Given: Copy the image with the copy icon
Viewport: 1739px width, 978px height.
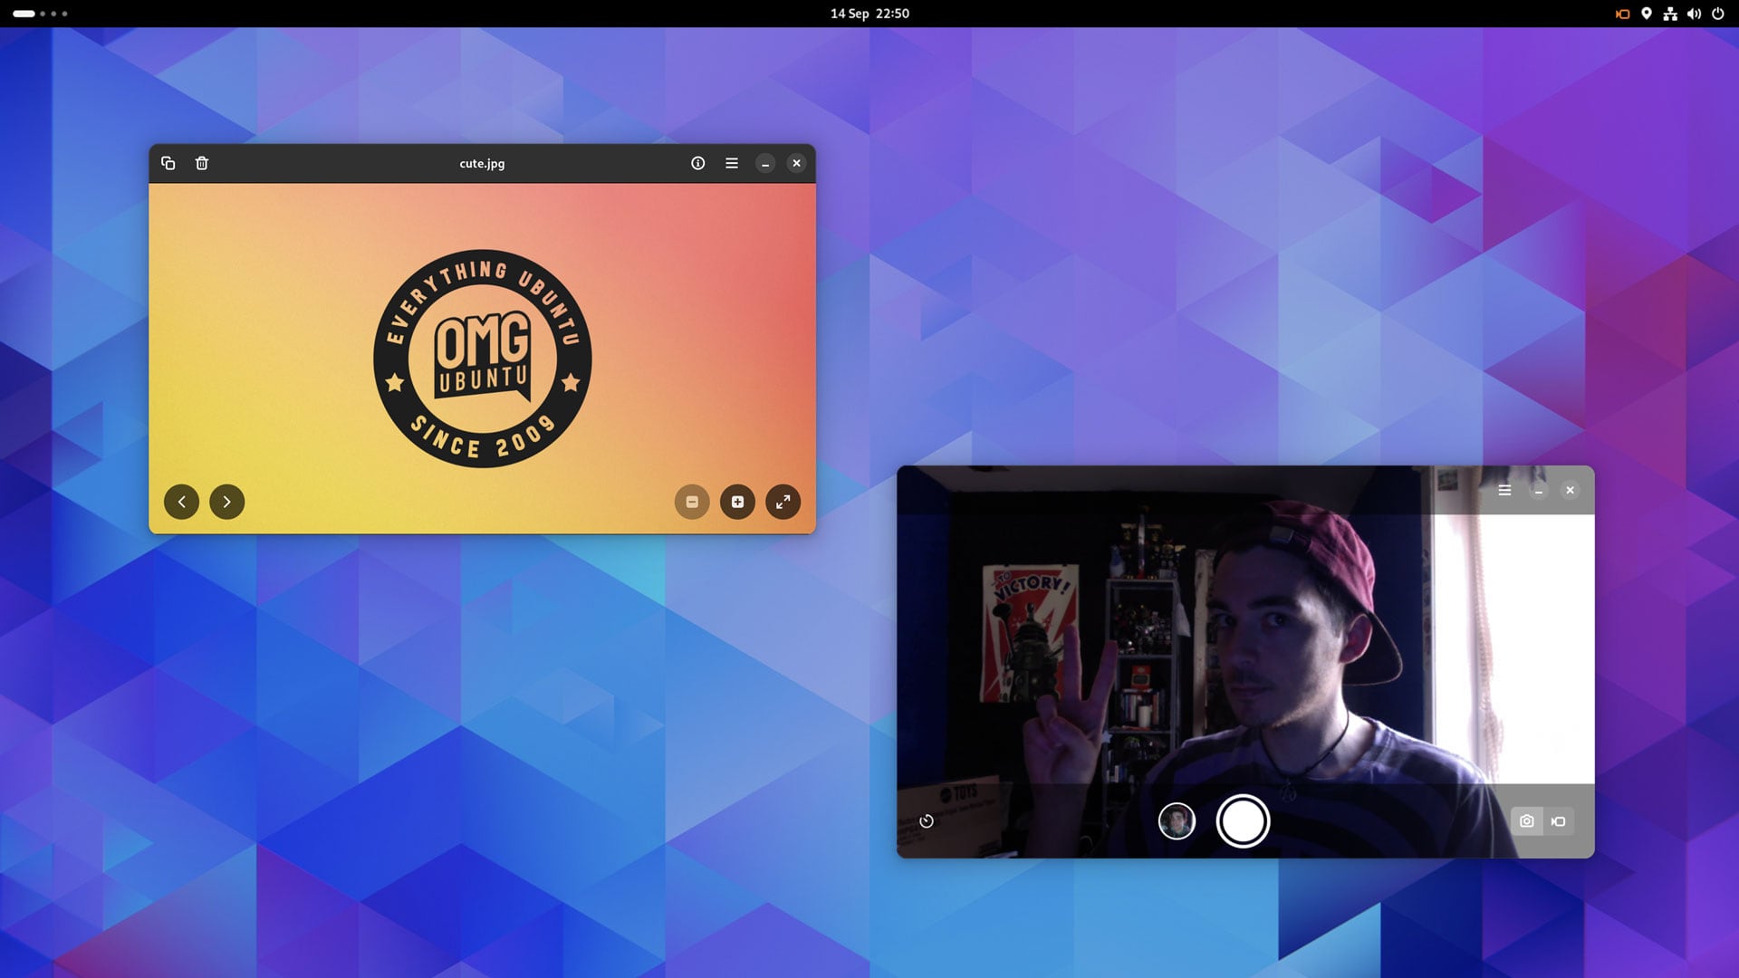Looking at the screenshot, I should pyautogui.click(x=168, y=163).
